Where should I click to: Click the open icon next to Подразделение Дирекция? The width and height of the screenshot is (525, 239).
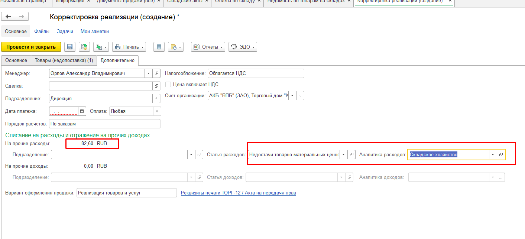point(156,99)
